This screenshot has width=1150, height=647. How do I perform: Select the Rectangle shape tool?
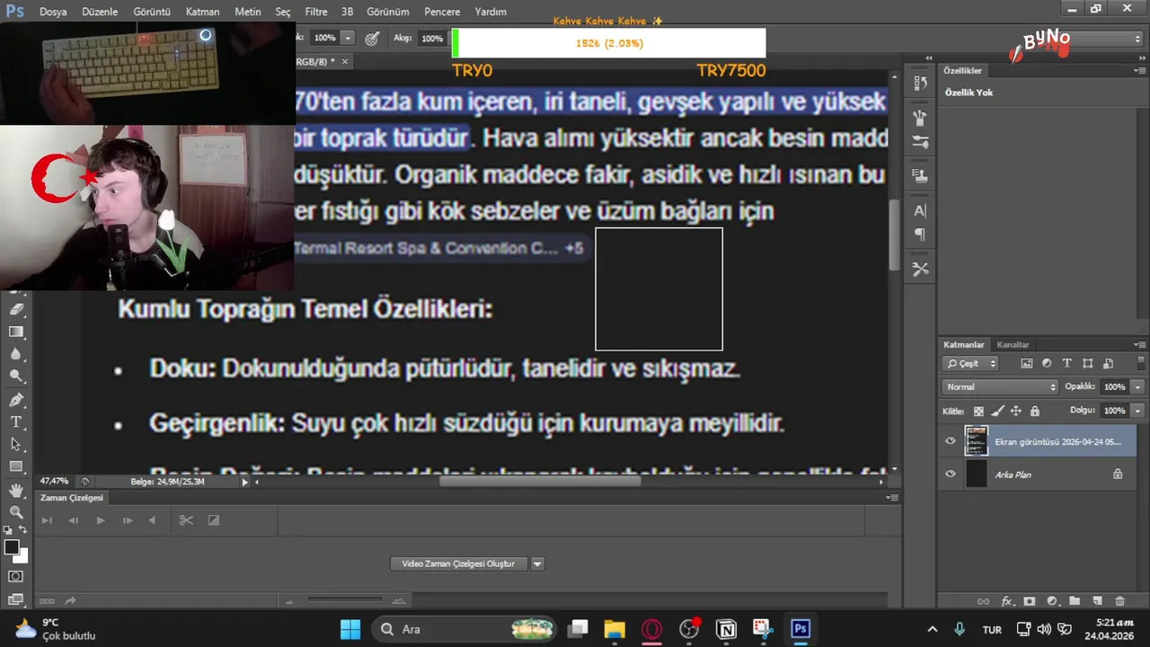(x=16, y=466)
